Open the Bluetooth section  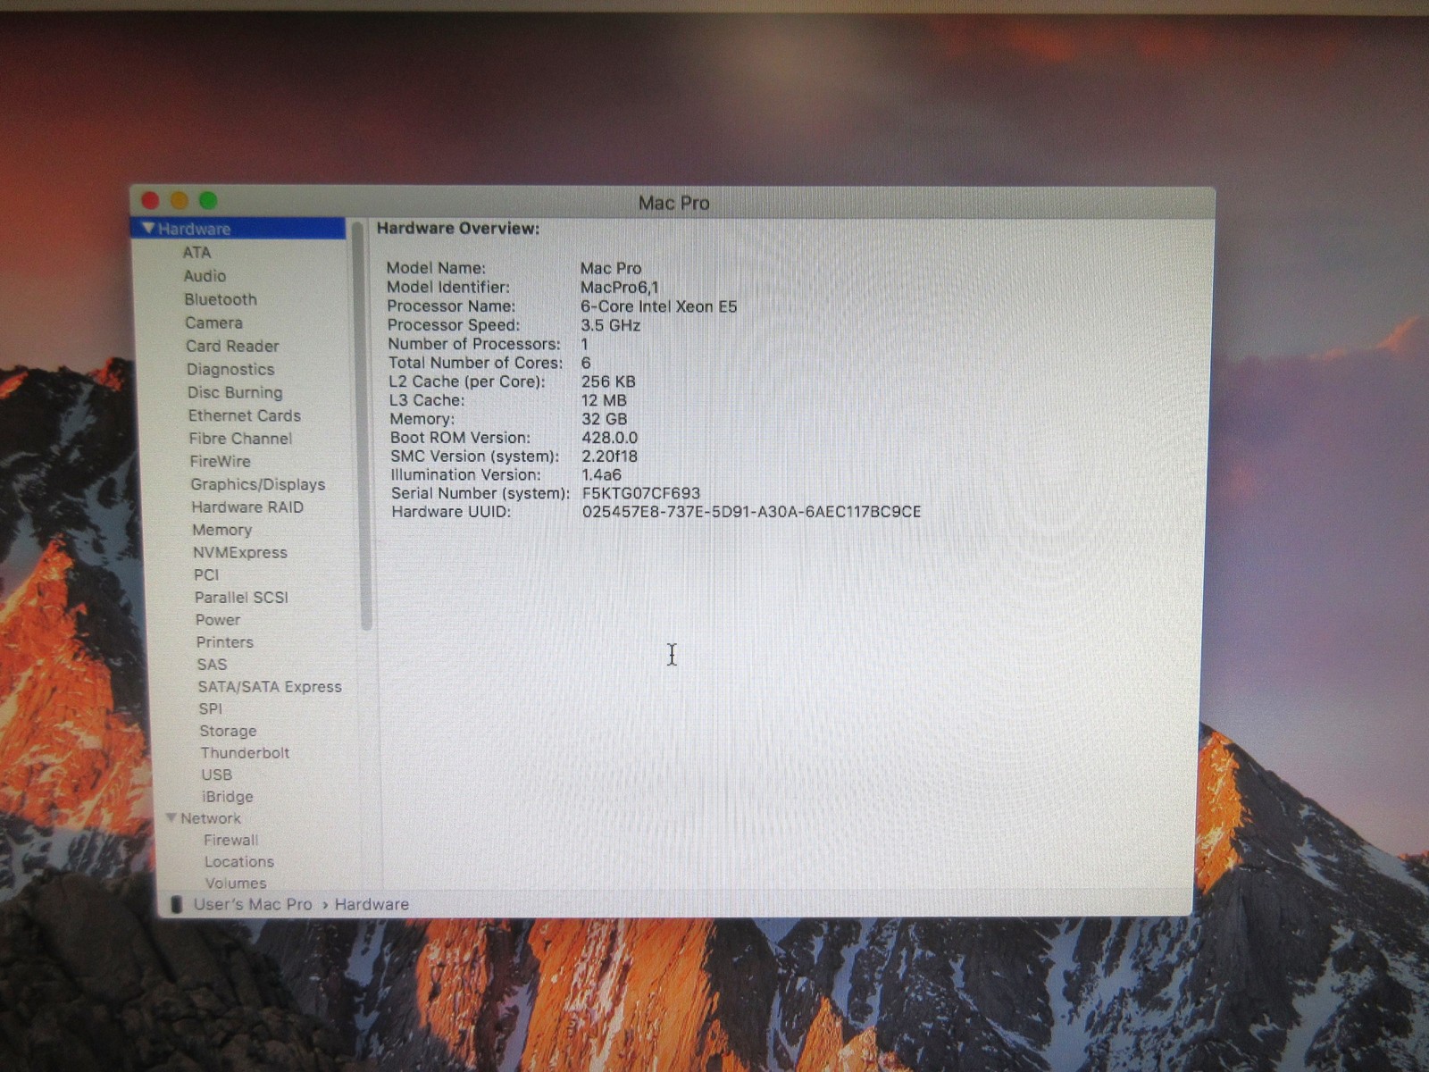coord(221,299)
